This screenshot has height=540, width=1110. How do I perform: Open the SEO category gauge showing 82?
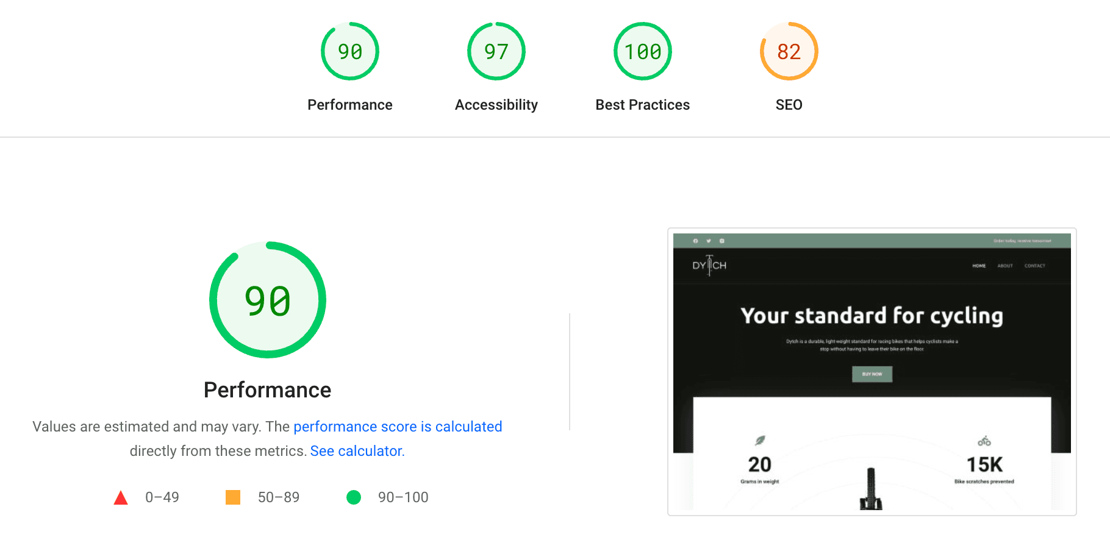[789, 52]
